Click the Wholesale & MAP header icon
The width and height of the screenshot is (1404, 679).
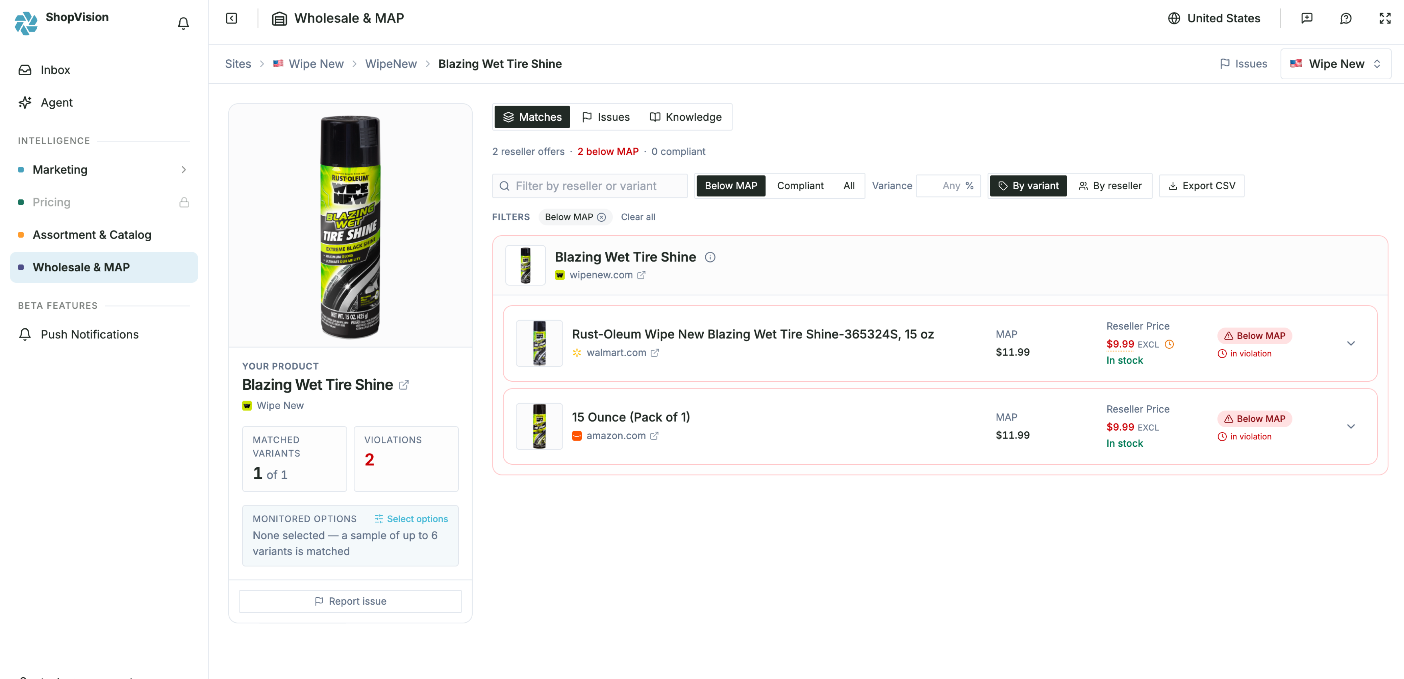[280, 19]
